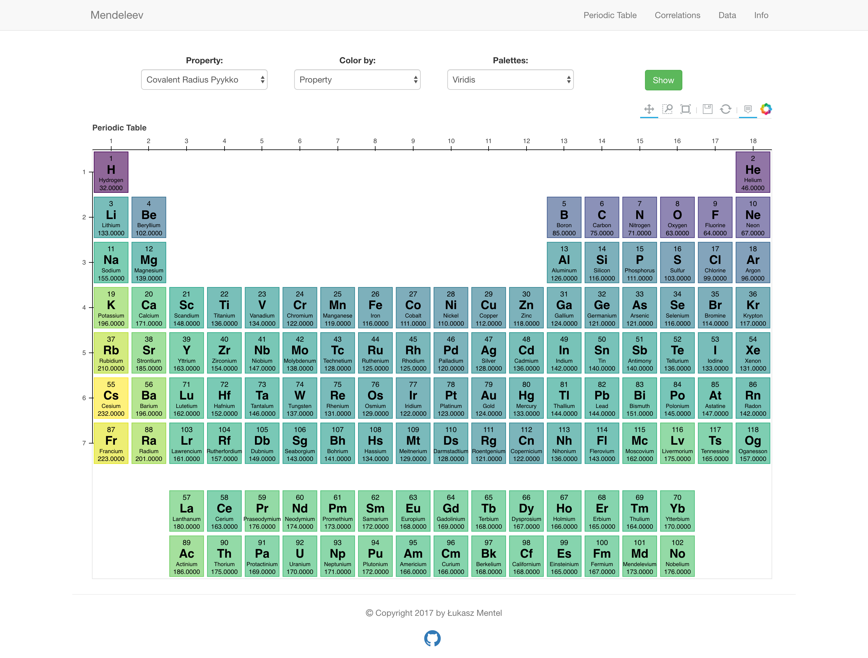Open the Data menu item
868x658 pixels.
coord(727,15)
